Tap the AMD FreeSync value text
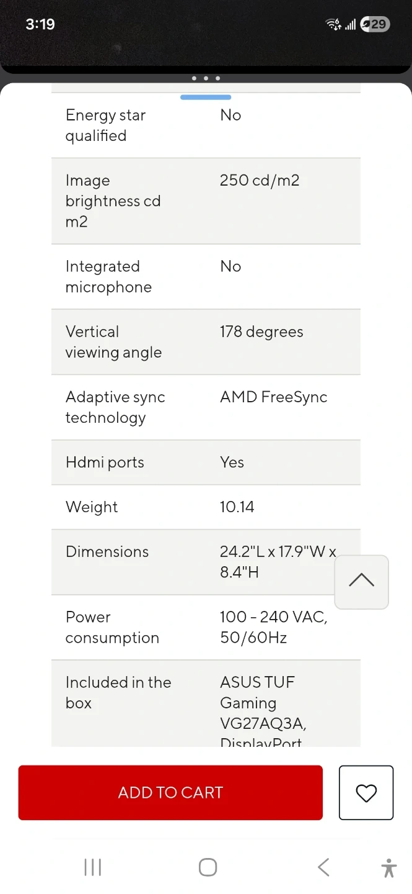 click(x=273, y=397)
